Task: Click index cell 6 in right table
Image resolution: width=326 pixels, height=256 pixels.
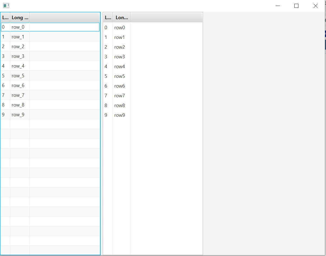Action: tap(106, 86)
